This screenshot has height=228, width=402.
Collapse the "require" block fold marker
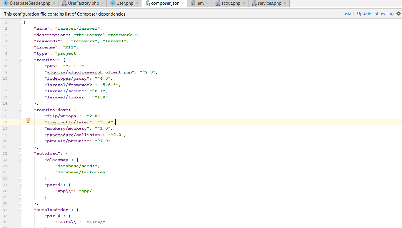coord(21,60)
